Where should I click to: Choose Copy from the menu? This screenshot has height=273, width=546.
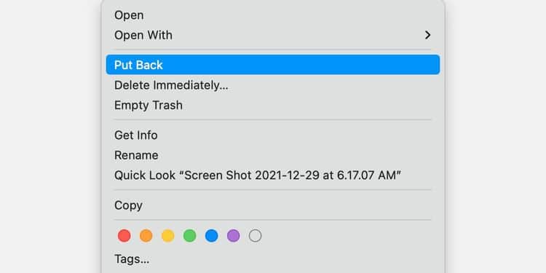(273, 205)
